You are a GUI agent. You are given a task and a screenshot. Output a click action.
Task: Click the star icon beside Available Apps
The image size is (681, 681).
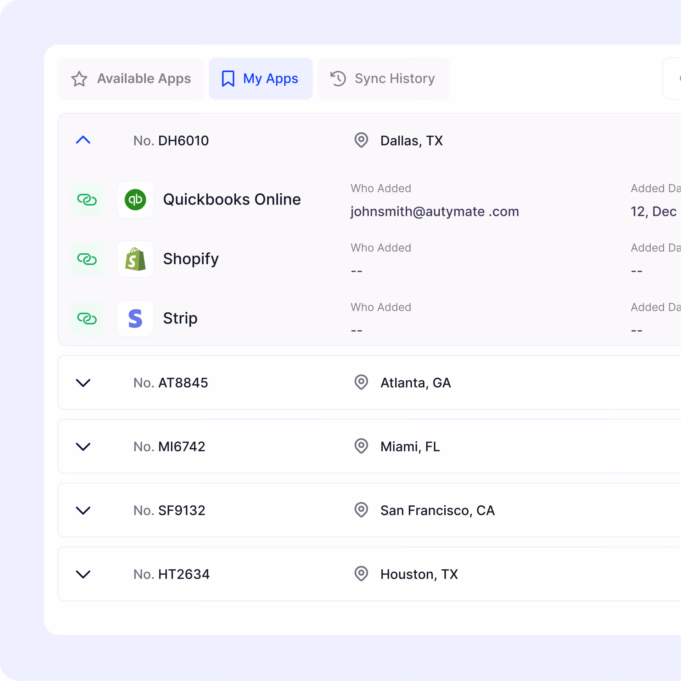pos(80,79)
